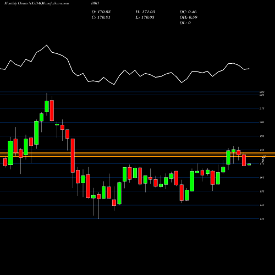Click the green candle at the chart peak
The width and height of the screenshot is (275, 275).
47,106
